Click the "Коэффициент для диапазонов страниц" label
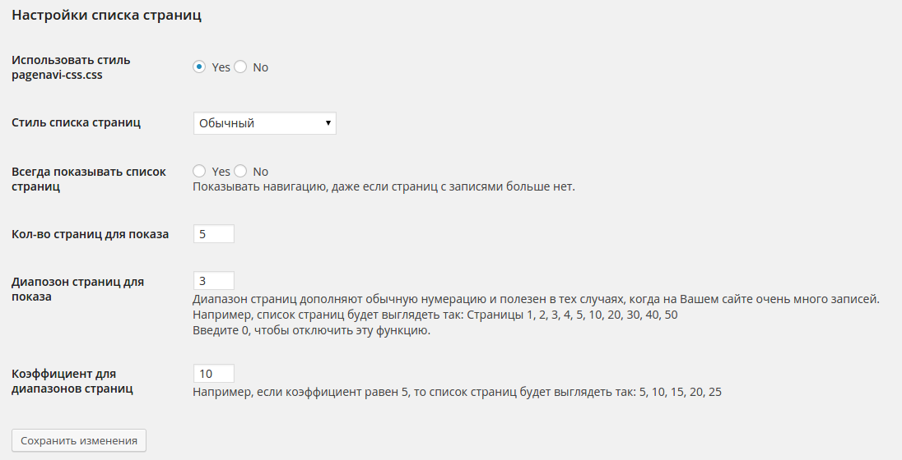This screenshot has height=460, width=902. coord(72,381)
